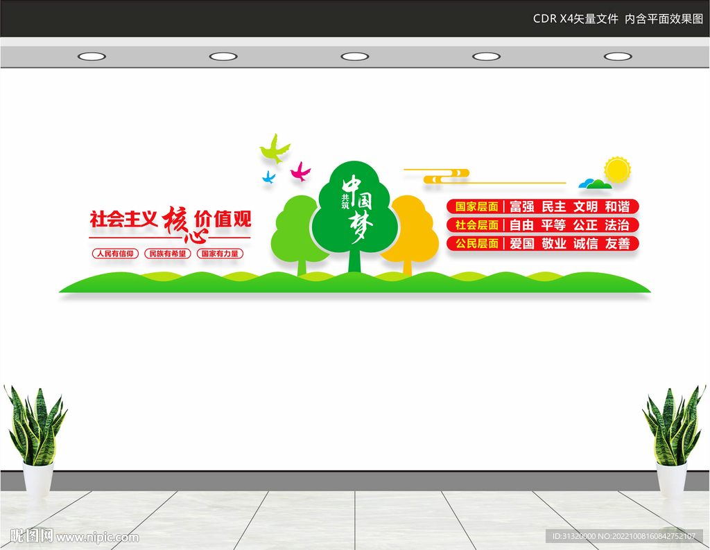Click the 社会层面 red banner label
The width and height of the screenshot is (710, 550).
[477, 225]
